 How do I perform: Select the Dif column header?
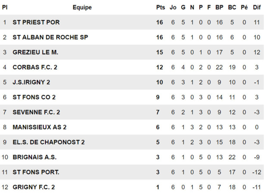[x=257, y=7]
